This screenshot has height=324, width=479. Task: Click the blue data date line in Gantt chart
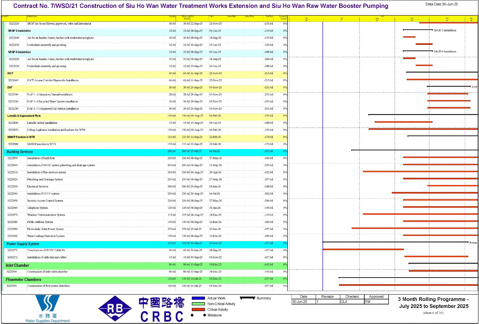tap(323, 156)
